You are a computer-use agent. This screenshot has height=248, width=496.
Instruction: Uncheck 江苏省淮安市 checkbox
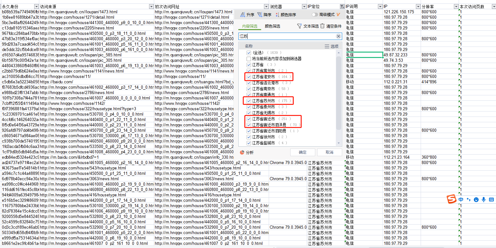pyautogui.click(x=249, y=77)
